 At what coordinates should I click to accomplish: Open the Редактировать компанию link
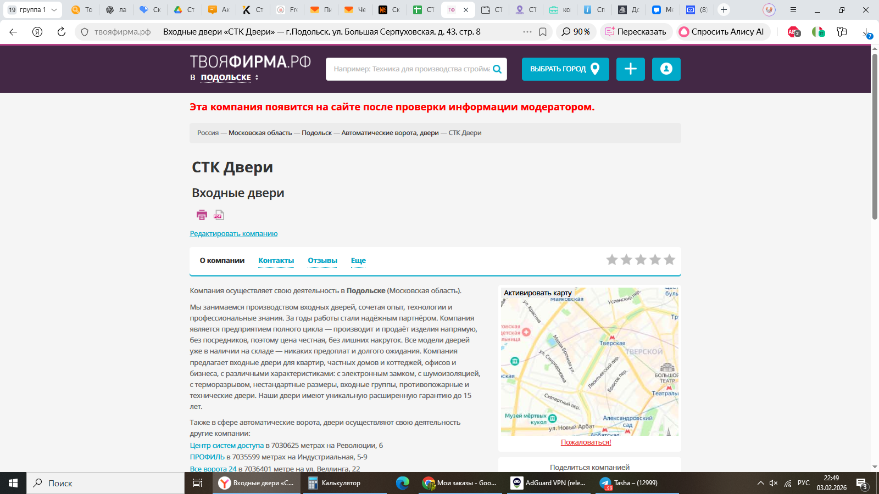click(233, 234)
